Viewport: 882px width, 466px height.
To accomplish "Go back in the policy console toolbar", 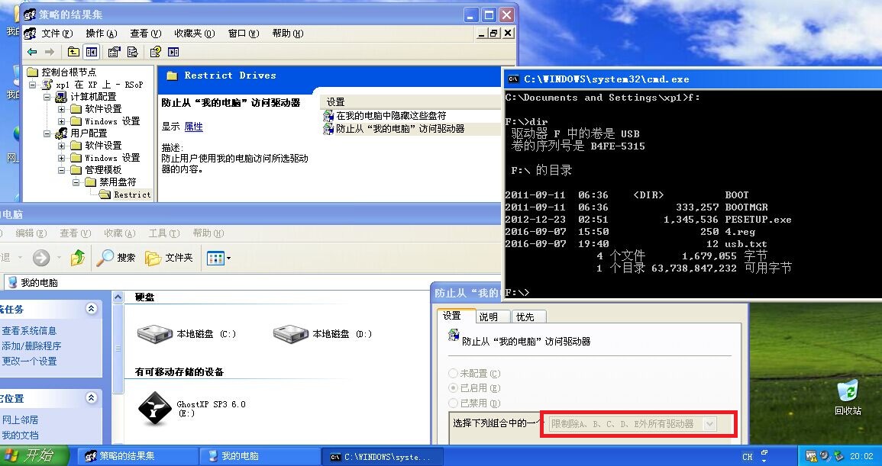I will coord(32,53).
